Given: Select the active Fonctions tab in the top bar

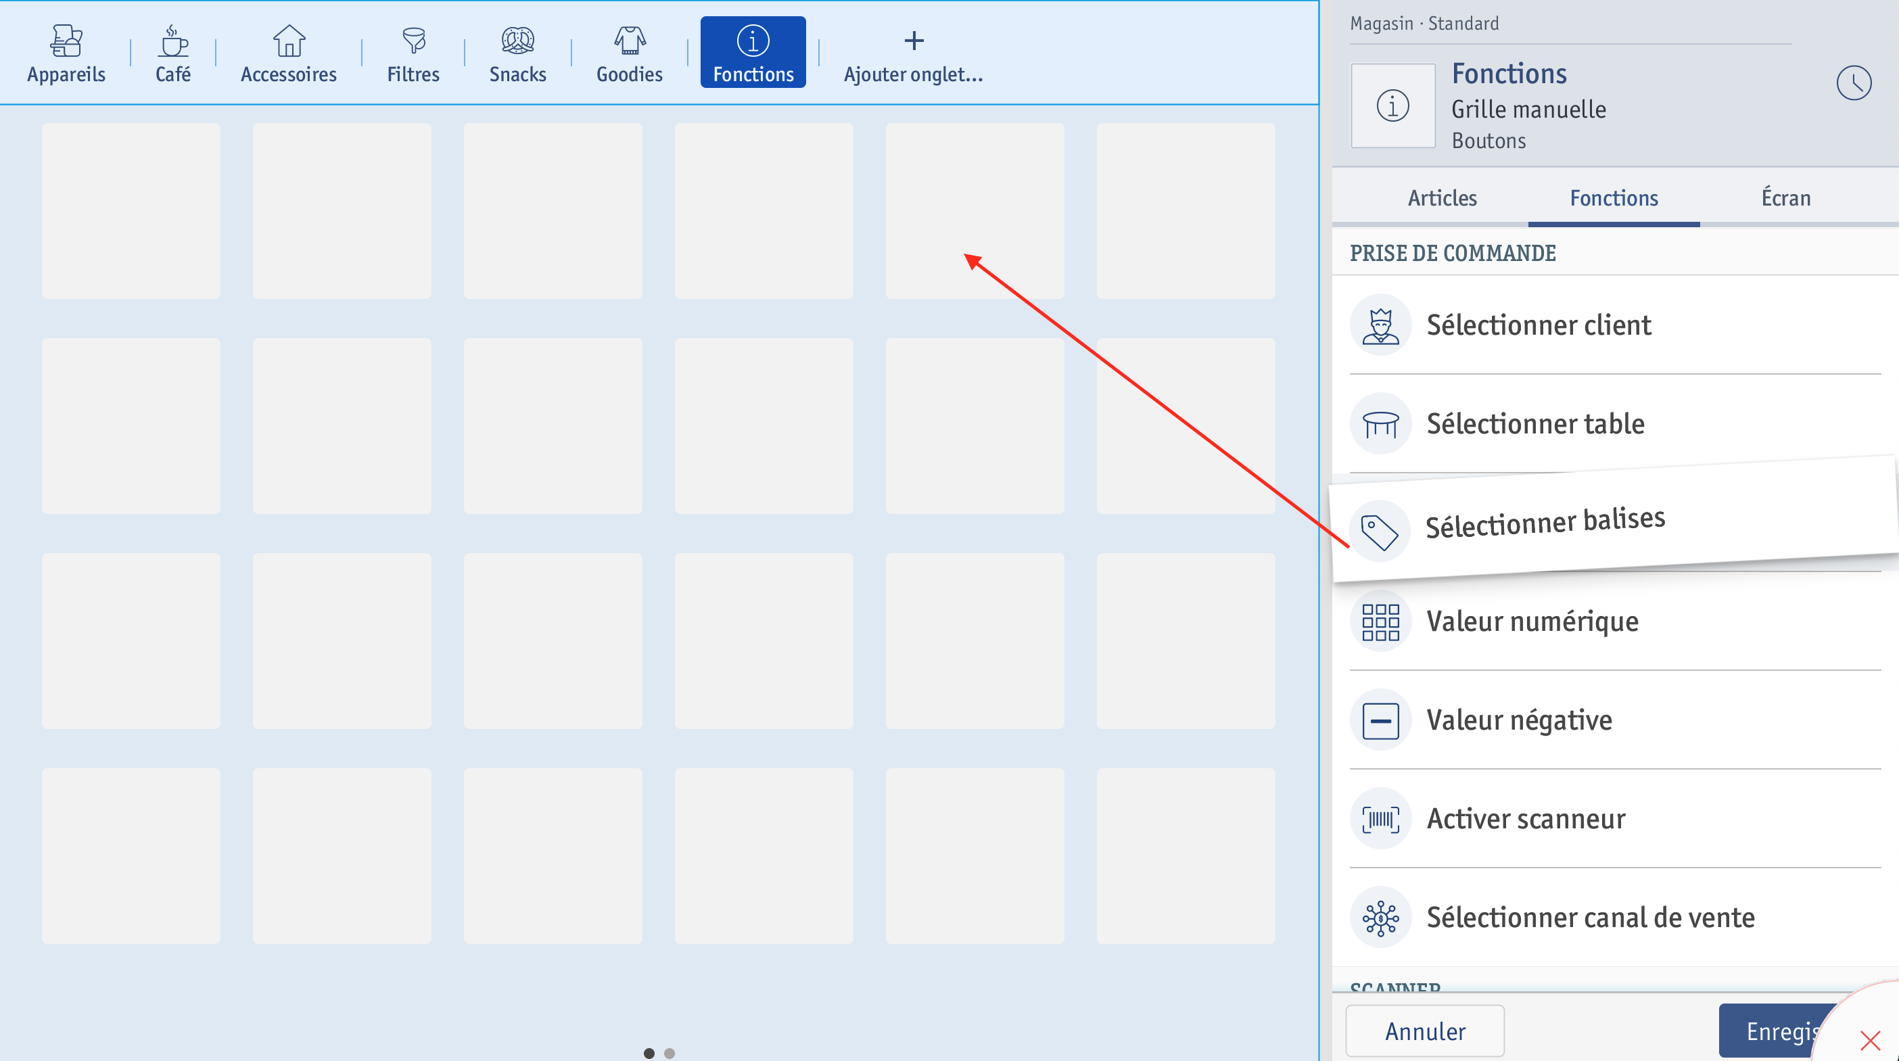Looking at the screenshot, I should click(x=753, y=52).
